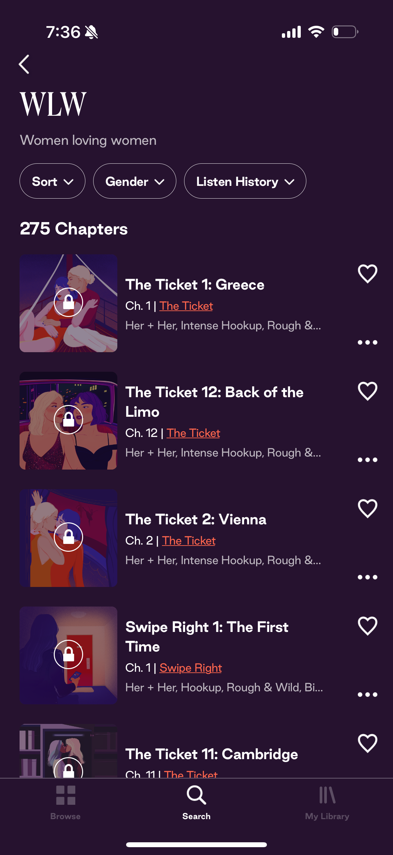Favorite The Ticket 1: Greece with heart
This screenshot has width=393, height=855.
point(368,274)
